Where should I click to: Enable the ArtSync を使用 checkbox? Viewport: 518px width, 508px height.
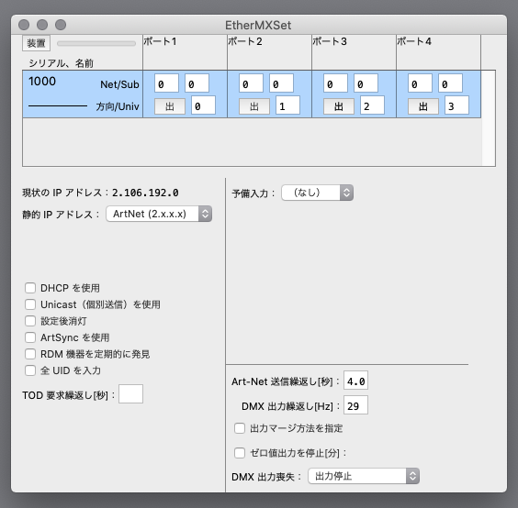[30, 337]
